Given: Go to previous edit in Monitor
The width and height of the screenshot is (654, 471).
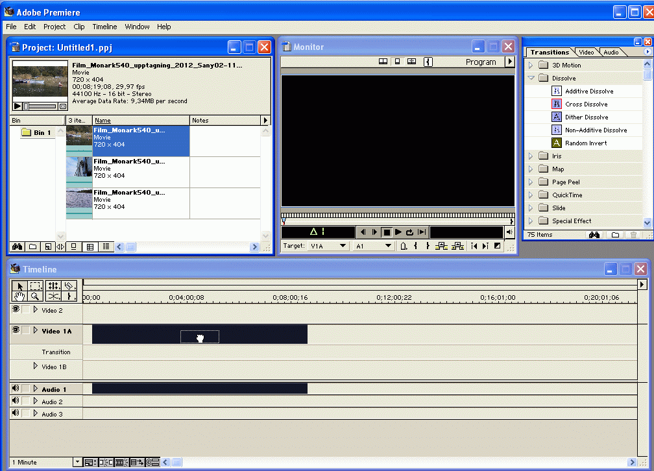Looking at the screenshot, I should click(474, 246).
